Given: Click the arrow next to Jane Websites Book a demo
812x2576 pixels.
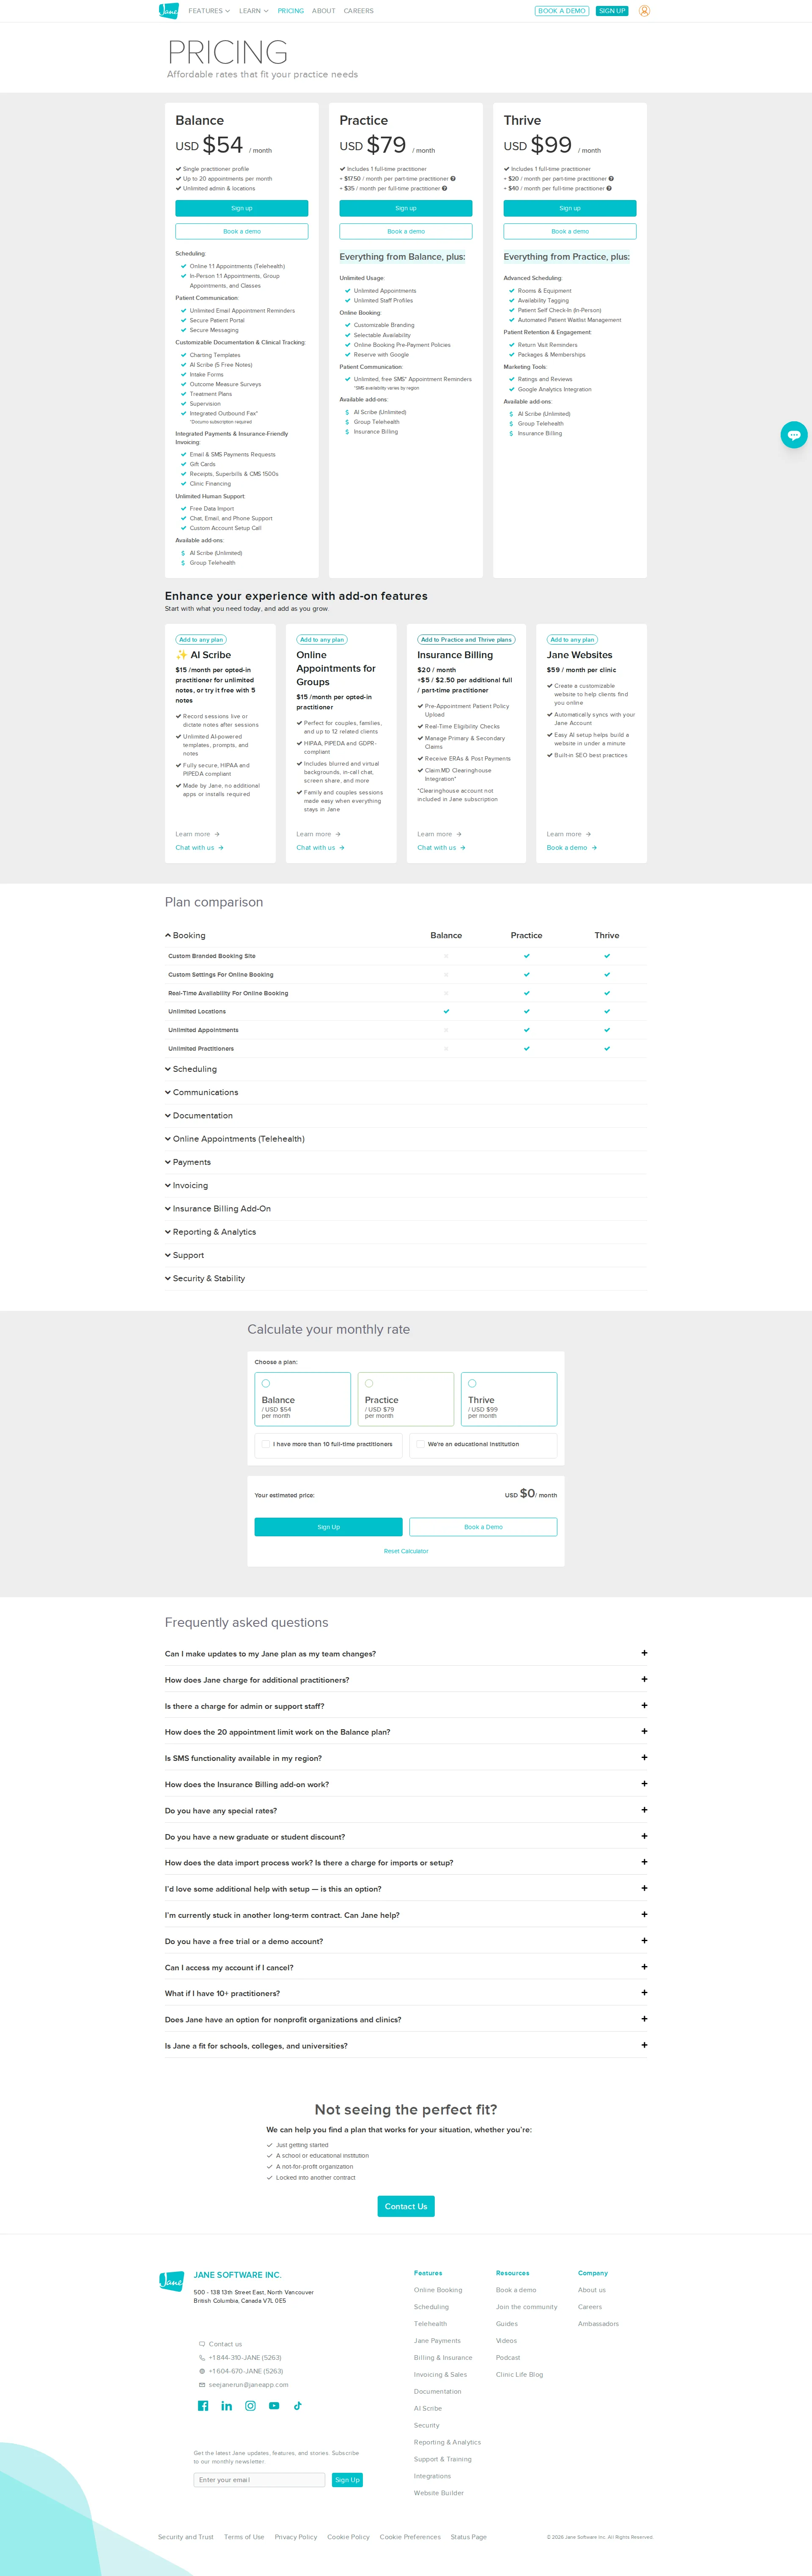Looking at the screenshot, I should 594,848.
